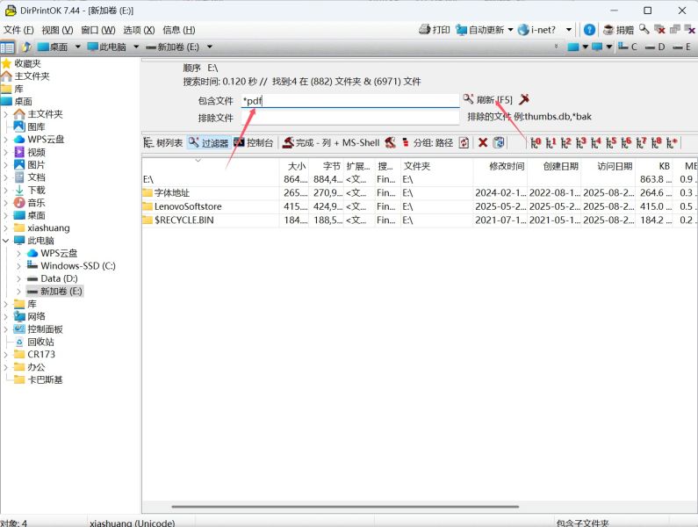Sort by the 修改时间 column header
This screenshot has width=698, height=527.
click(500, 166)
